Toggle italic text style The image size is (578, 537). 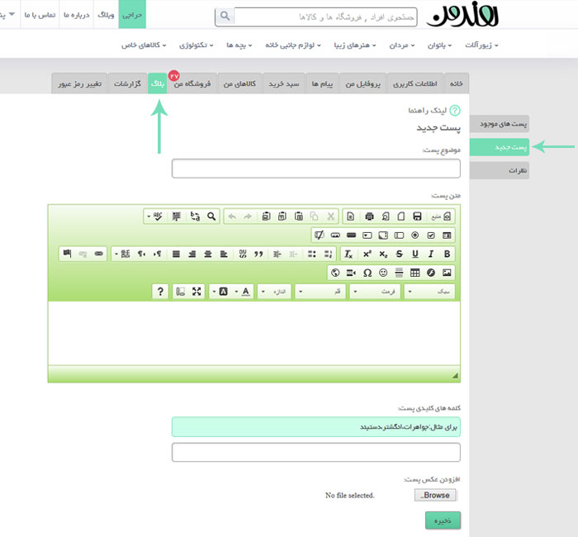[431, 254]
